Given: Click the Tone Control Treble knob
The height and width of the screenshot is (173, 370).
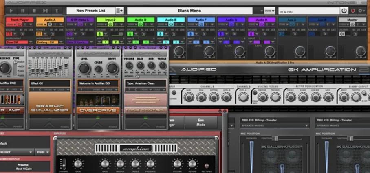Looking at the screenshot, I should pos(163,66).
